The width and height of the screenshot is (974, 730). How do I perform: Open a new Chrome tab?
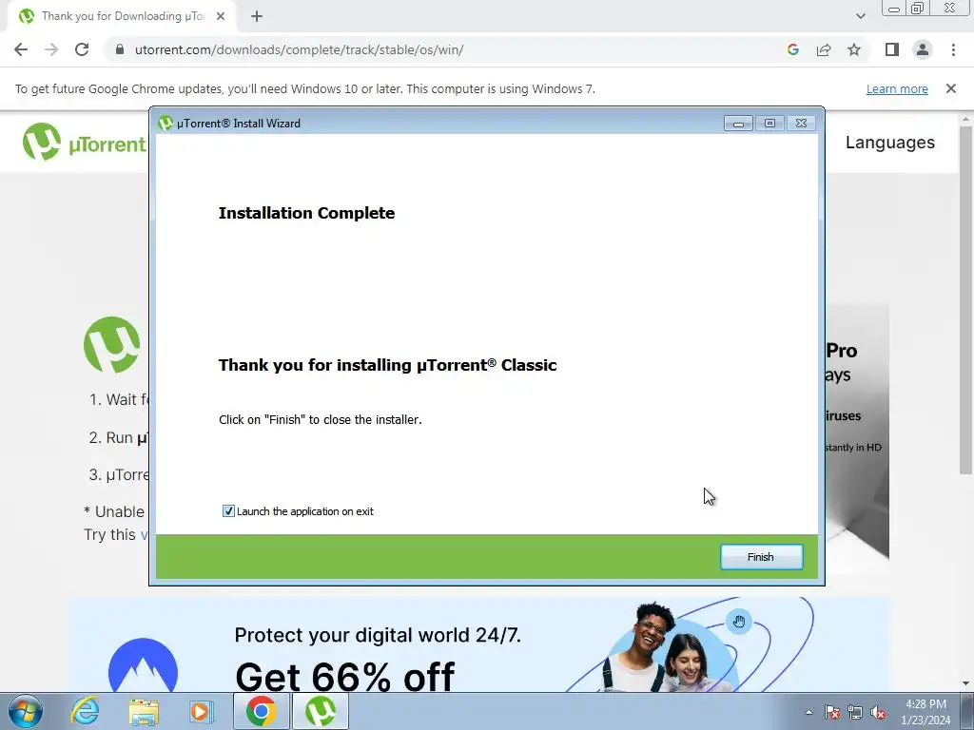[x=257, y=16]
